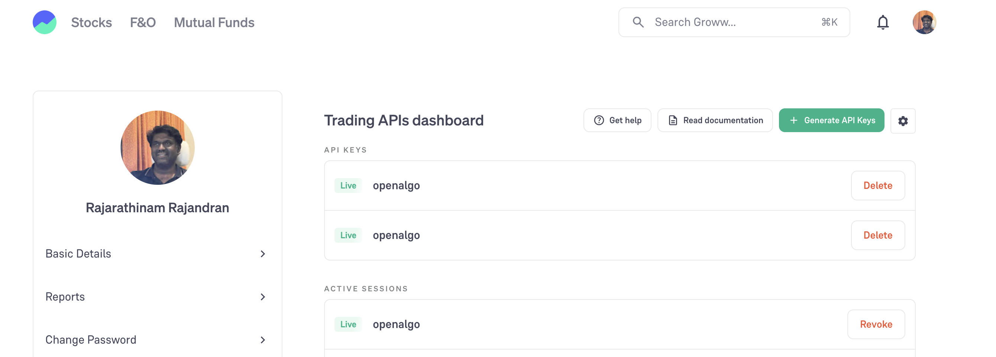The width and height of the screenshot is (996, 357).
Task: Focus the Search Groww input field
Action: tap(734, 22)
